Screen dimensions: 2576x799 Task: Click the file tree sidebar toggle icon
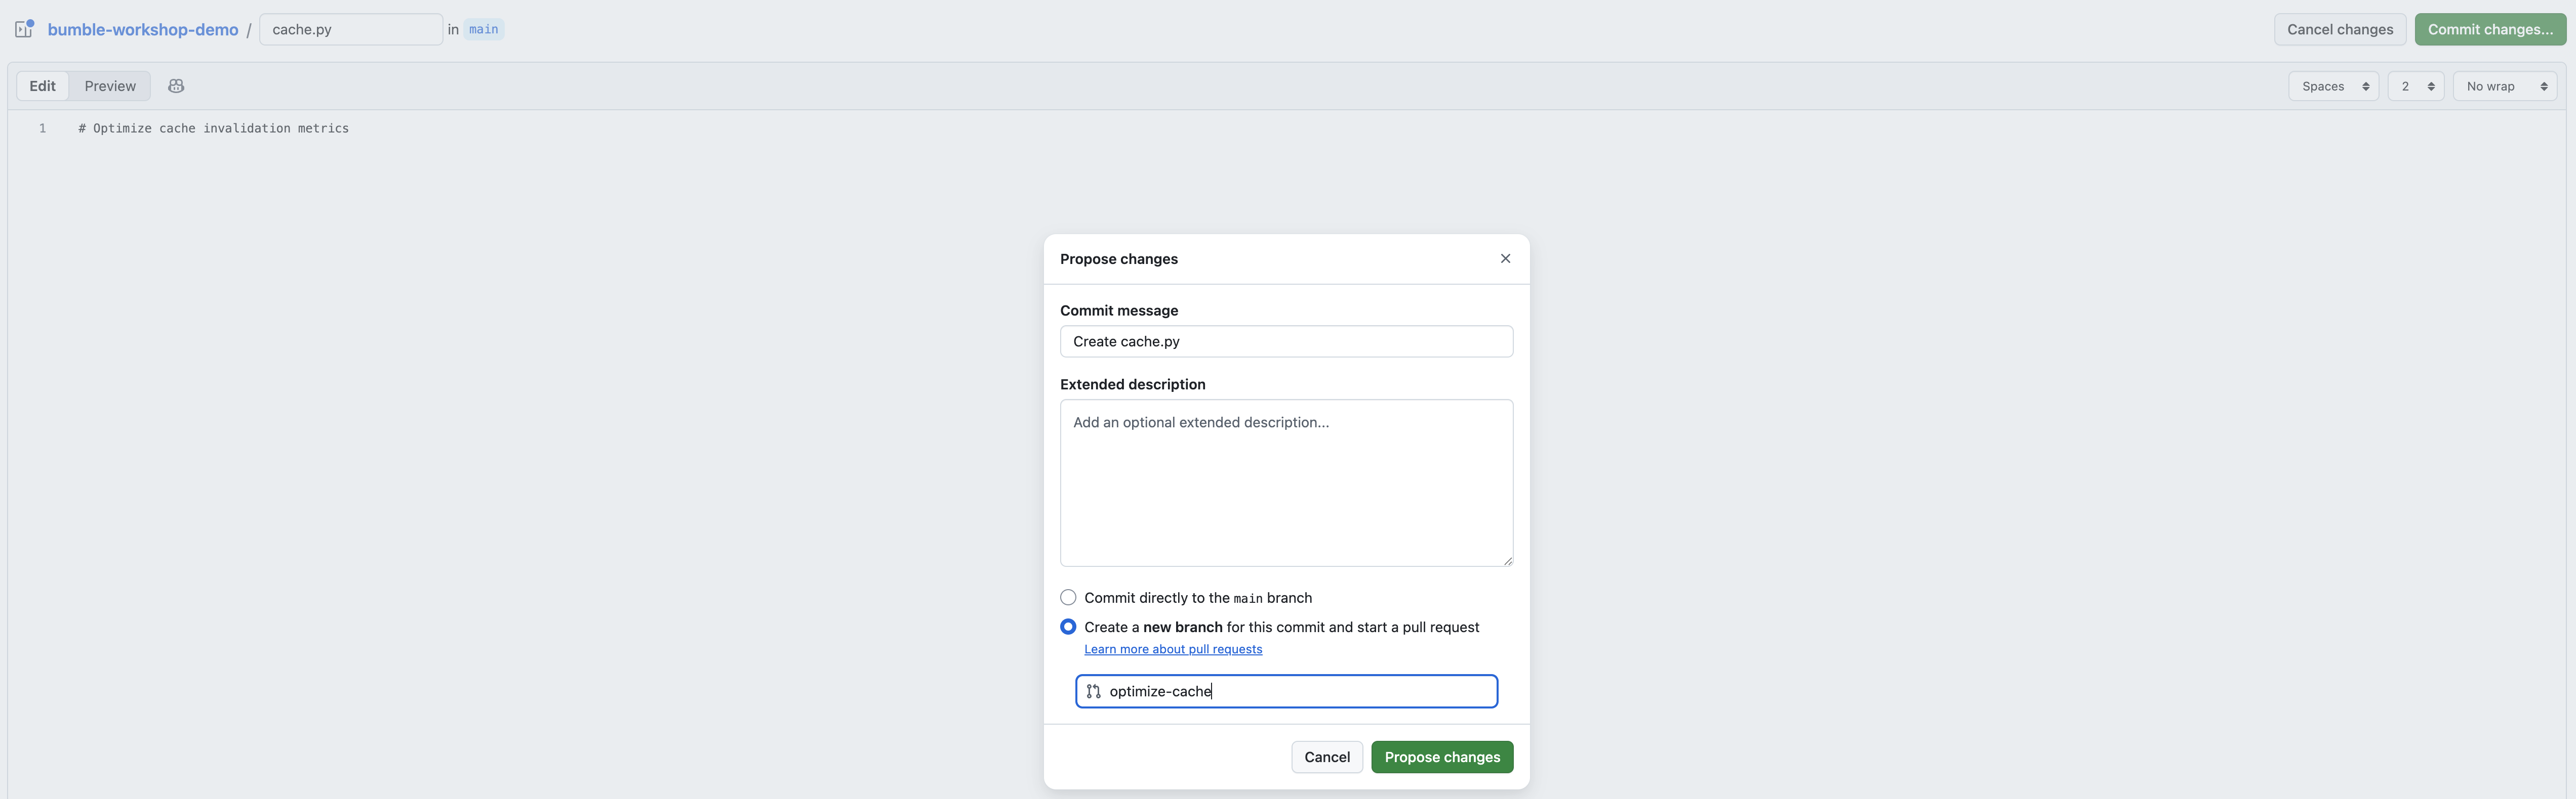pyautogui.click(x=25, y=29)
